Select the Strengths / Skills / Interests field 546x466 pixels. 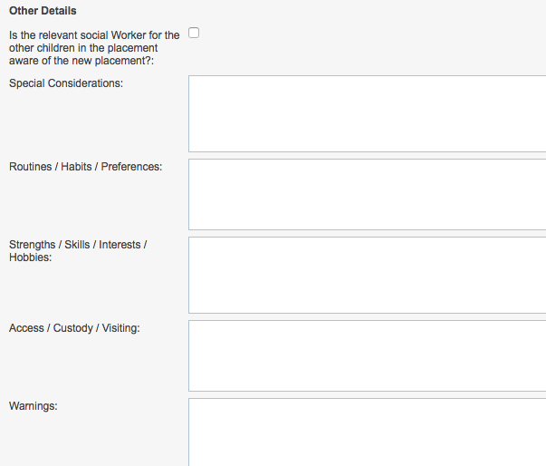click(x=368, y=275)
